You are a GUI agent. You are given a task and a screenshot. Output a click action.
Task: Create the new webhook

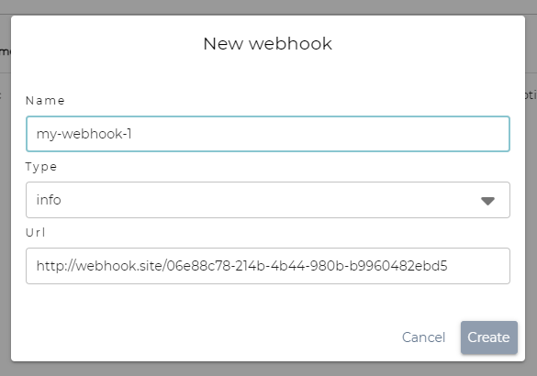pos(488,337)
